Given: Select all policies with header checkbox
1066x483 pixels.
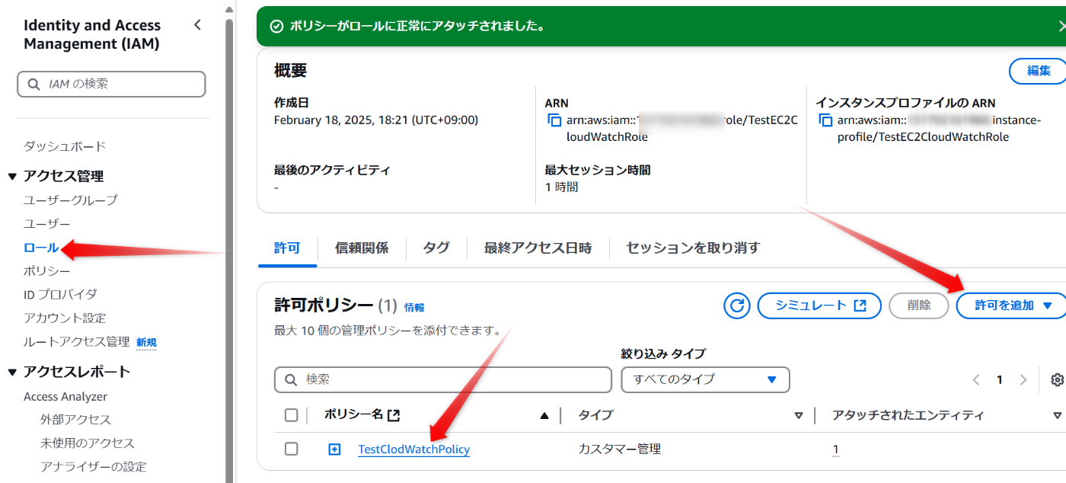Looking at the screenshot, I should point(291,415).
